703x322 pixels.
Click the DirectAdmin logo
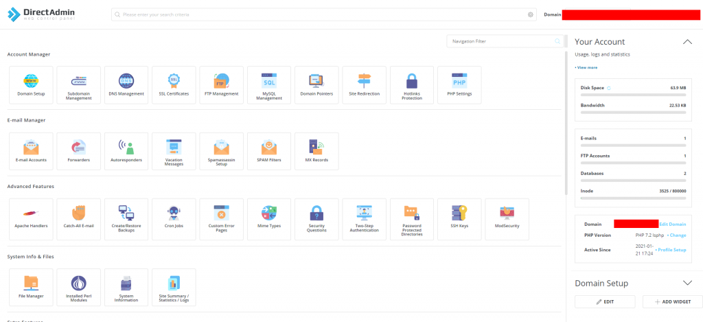pyautogui.click(x=41, y=14)
